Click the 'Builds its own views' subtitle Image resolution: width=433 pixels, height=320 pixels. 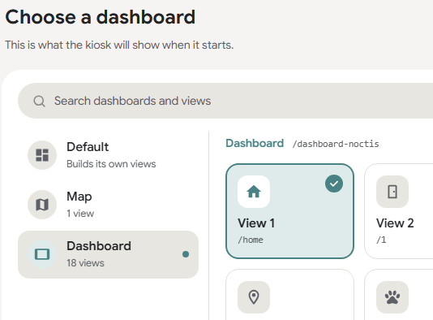click(111, 164)
